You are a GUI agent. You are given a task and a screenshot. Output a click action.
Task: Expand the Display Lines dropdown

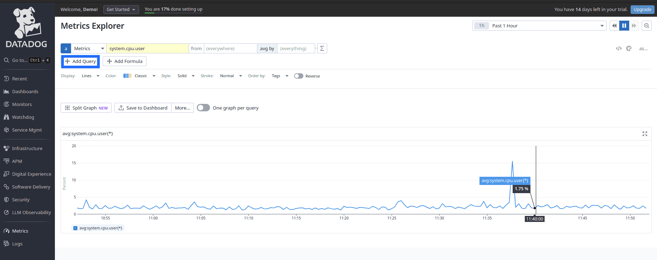pyautogui.click(x=90, y=76)
